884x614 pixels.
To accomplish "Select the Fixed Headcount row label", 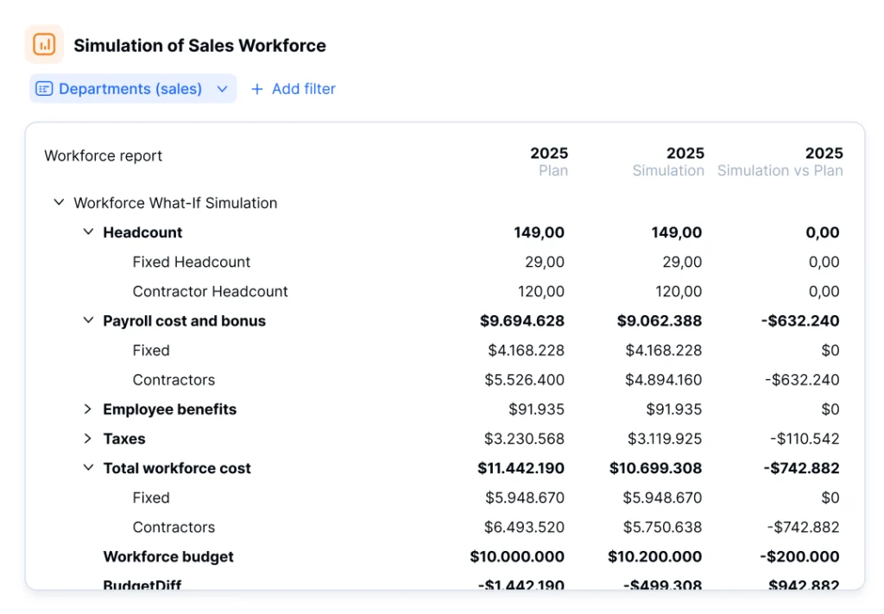I will point(191,262).
